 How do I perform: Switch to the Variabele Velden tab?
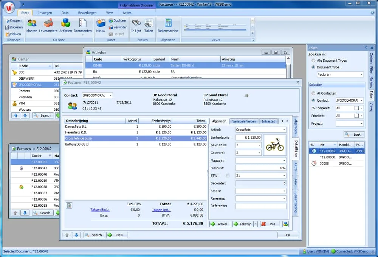coord(244,121)
